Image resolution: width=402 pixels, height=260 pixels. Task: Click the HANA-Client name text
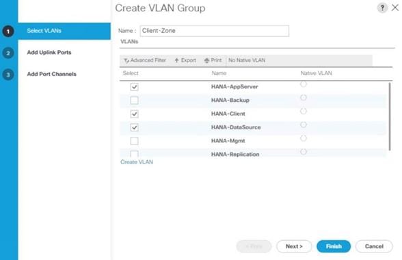click(228, 114)
